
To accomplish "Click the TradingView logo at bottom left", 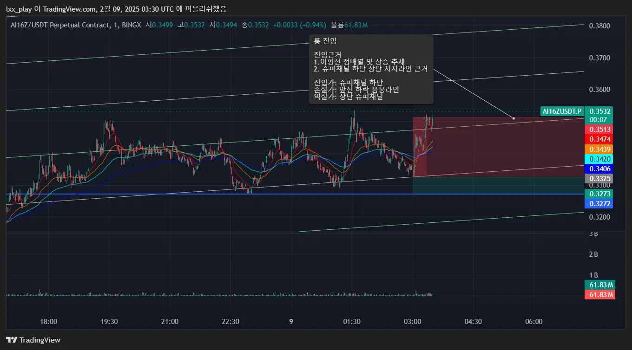I will click(x=33, y=340).
